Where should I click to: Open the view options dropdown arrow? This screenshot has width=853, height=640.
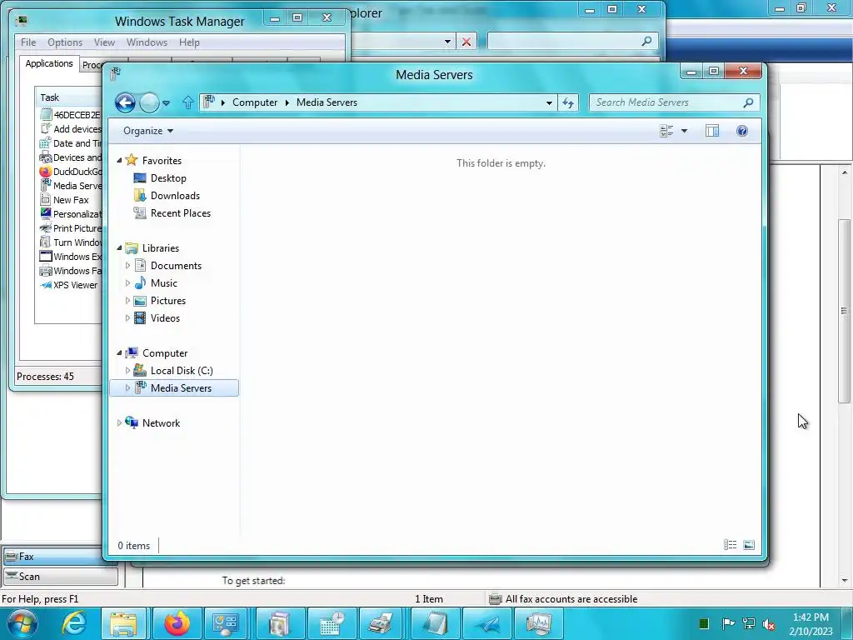click(x=685, y=131)
